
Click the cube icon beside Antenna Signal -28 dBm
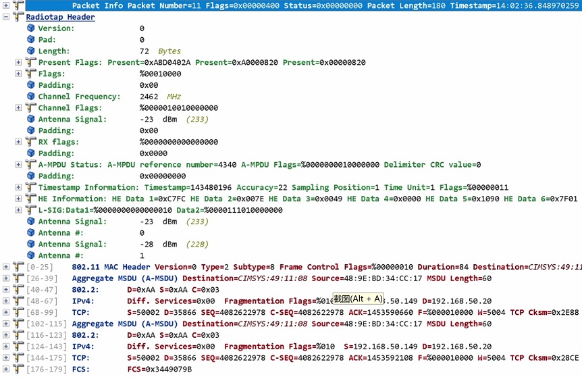coord(30,245)
